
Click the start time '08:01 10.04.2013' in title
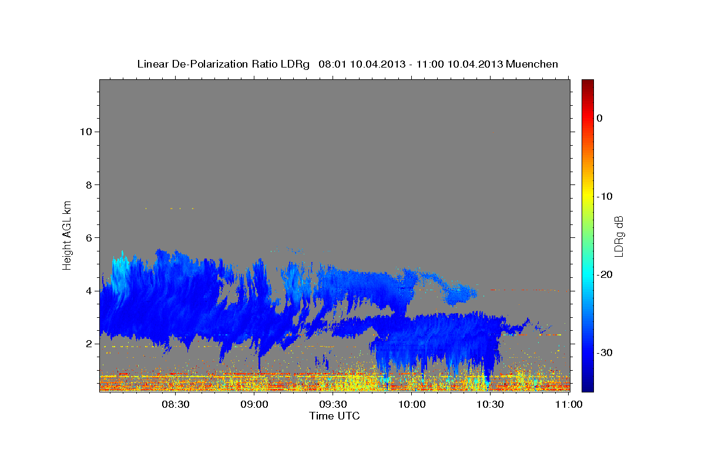coord(361,64)
